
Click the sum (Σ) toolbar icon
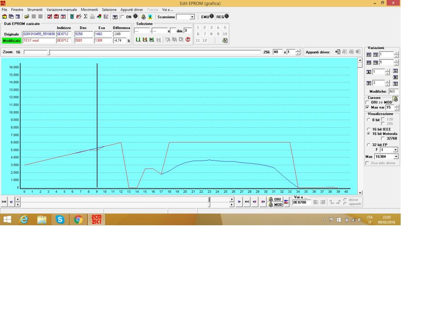[85, 17]
